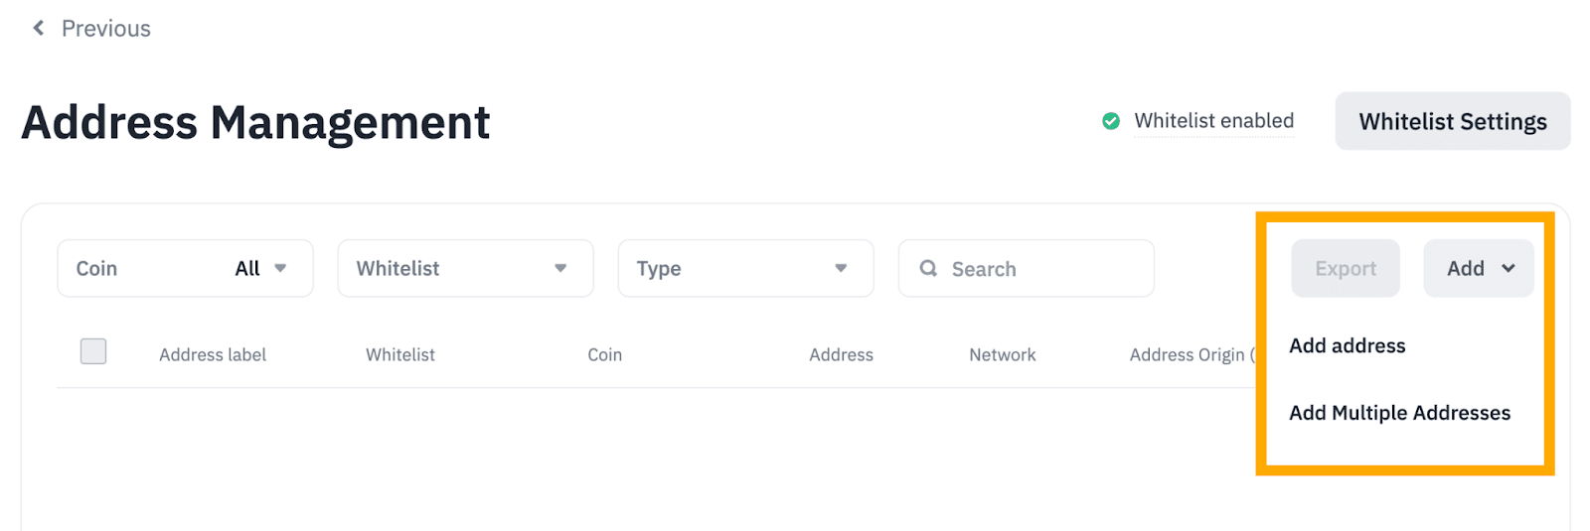Click the magnifying glass search icon
This screenshot has width=1590, height=531.
pyautogui.click(x=928, y=268)
